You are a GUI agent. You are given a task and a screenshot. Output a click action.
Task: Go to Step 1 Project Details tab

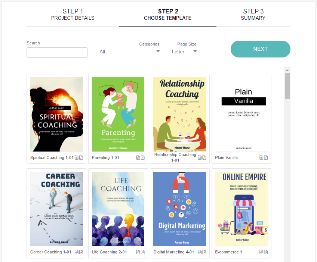tap(73, 15)
